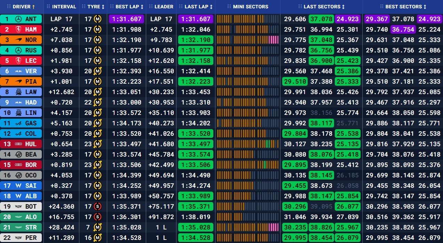The image size is (443, 243).
Task: Toggle the BEST LAP sort arrows
Action: 142,7
